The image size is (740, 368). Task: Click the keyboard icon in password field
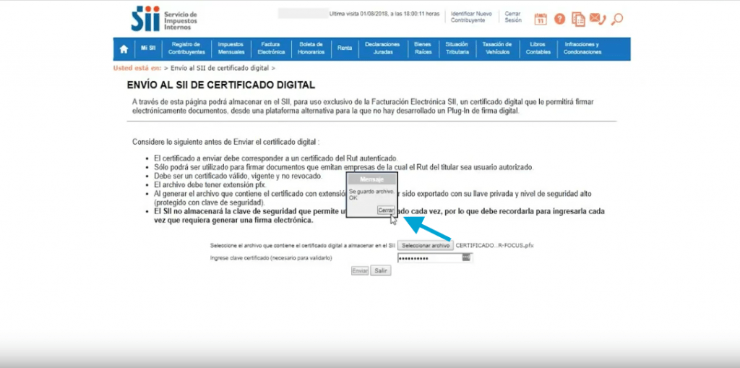466,257
